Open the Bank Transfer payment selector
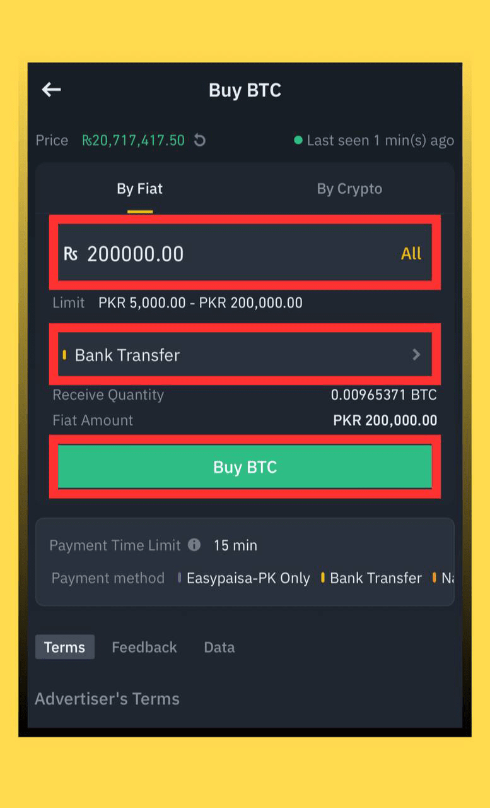Image resolution: width=490 pixels, height=808 pixels. click(245, 355)
